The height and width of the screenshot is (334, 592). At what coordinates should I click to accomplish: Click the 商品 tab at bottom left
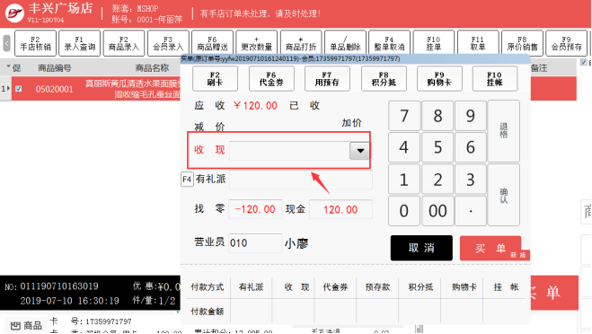26,325
